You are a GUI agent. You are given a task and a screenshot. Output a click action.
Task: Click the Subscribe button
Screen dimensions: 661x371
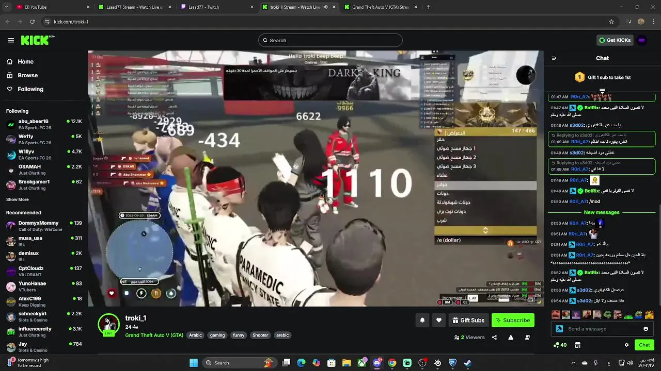click(x=513, y=320)
